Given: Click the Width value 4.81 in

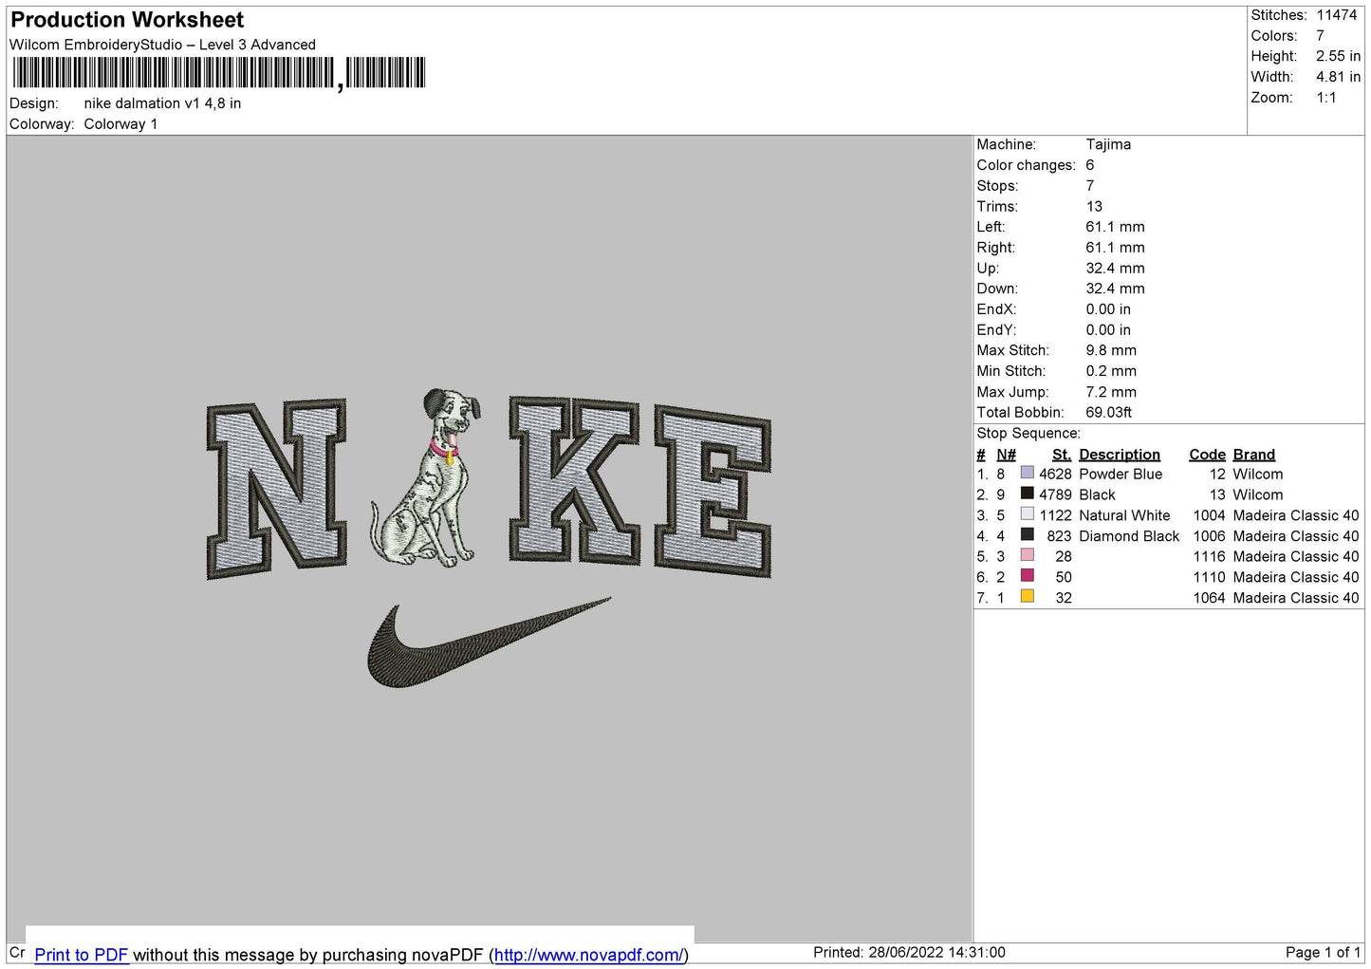Looking at the screenshot, I should point(1338,77).
